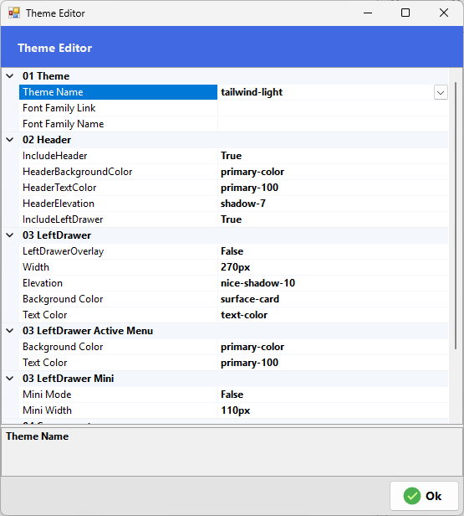Select the Theme Name property row

(x=234, y=92)
